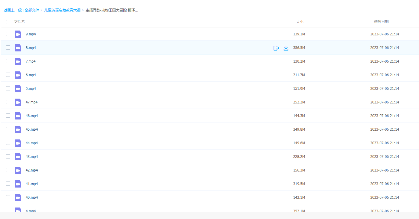Click the video file icon for 44.mp4
The height and width of the screenshot is (219, 419).
point(18,143)
